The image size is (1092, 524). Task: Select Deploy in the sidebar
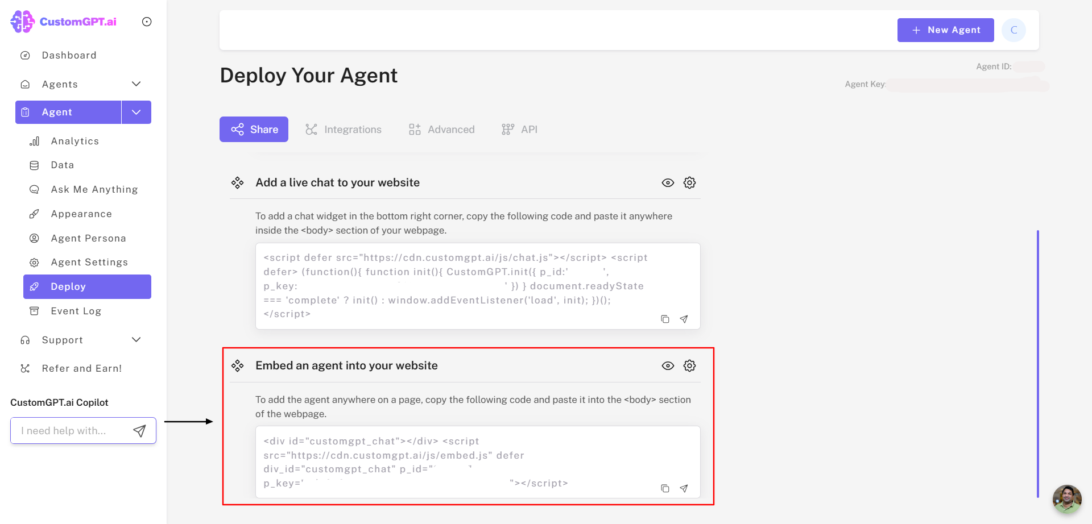[87, 286]
